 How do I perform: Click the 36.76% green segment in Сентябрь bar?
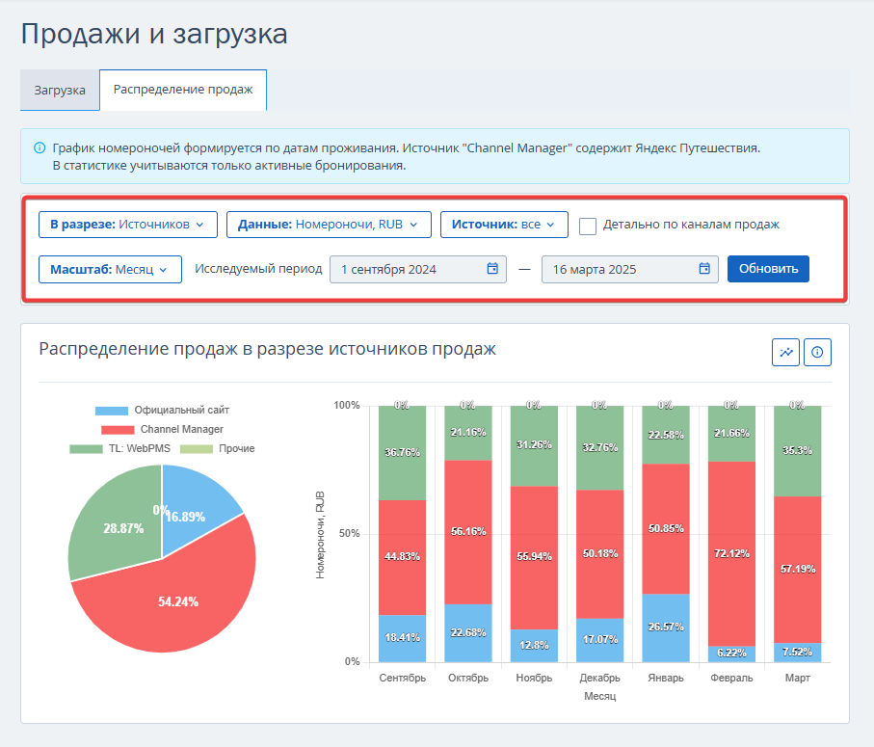(x=402, y=453)
